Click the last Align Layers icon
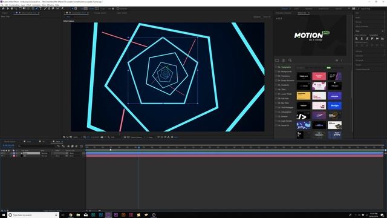The height and width of the screenshot is (218, 387). click(x=382, y=39)
